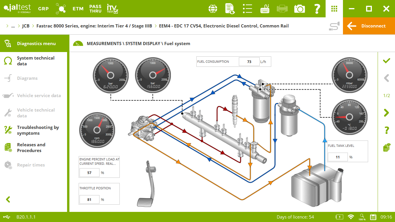Take a screenshot with camera icon
The image size is (395, 222).
300,9
